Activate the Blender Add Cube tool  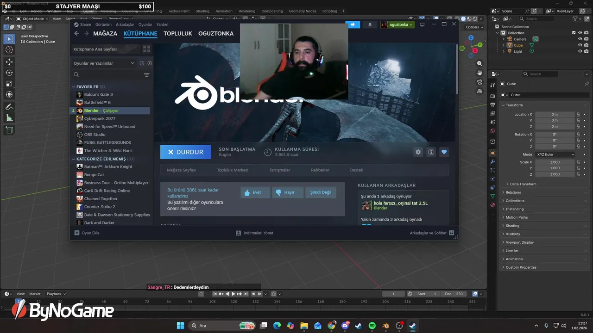[x=9, y=130]
